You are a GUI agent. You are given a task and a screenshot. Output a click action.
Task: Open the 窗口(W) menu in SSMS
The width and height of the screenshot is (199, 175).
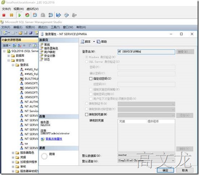(68, 27)
